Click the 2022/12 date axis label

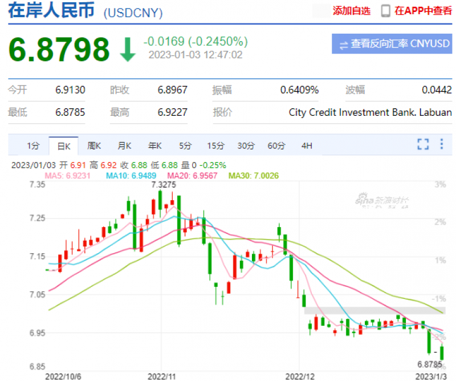pyautogui.click(x=300, y=376)
